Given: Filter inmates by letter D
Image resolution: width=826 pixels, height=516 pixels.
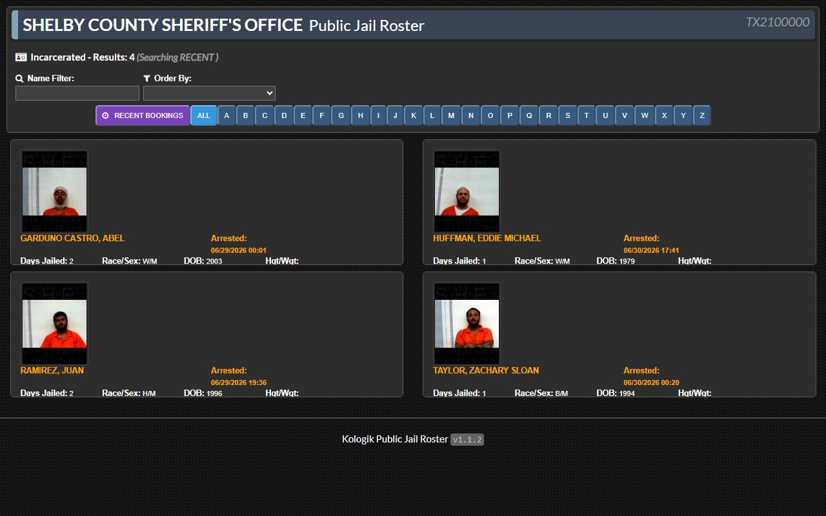Looking at the screenshot, I should pyautogui.click(x=284, y=115).
